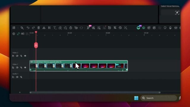
Task: Click the lightning icon under Select Vocal Remover
Action: (x=177, y=13)
